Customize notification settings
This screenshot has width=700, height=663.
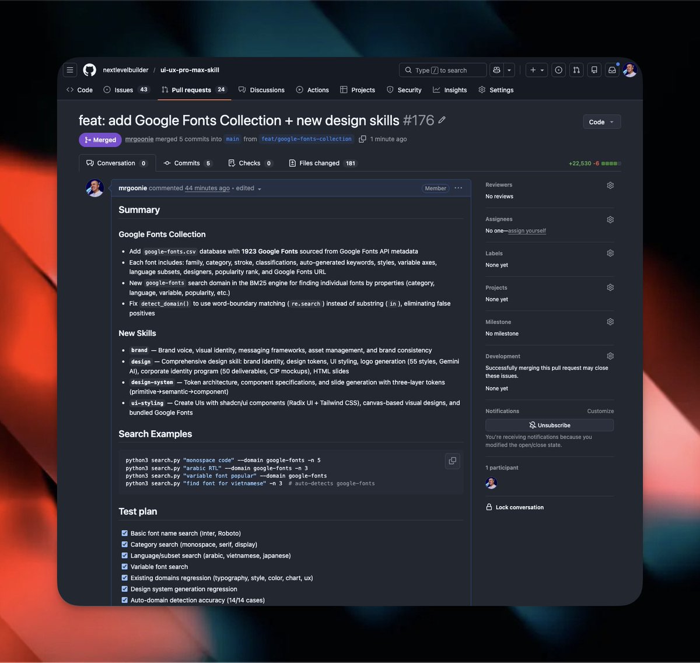point(600,411)
